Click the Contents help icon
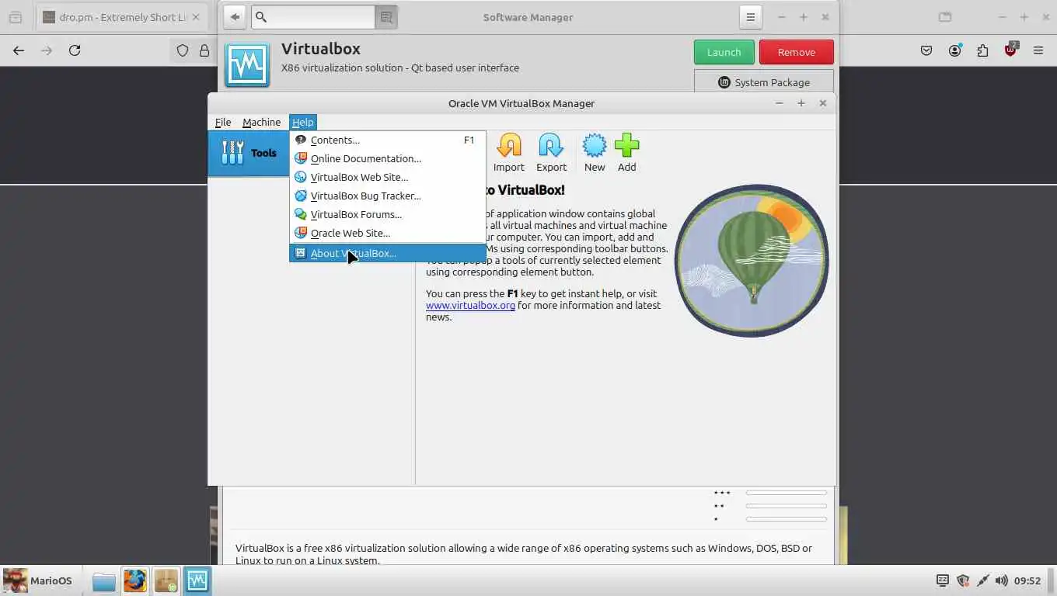This screenshot has height=596, width=1057. tap(301, 140)
